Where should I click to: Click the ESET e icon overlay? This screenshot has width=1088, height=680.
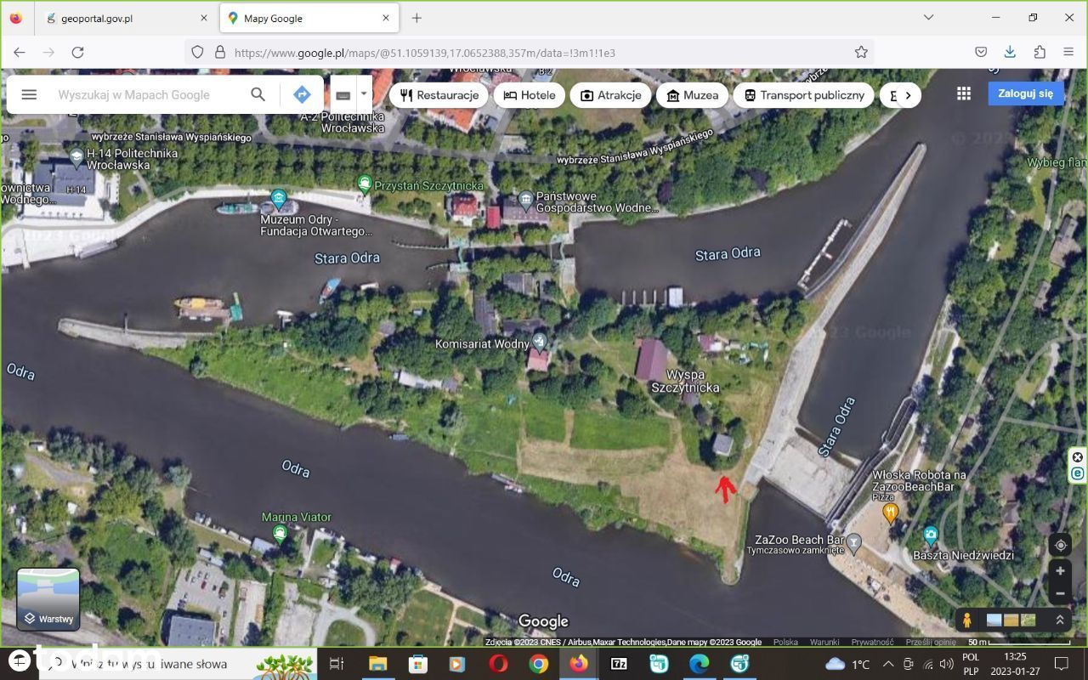point(1078,473)
